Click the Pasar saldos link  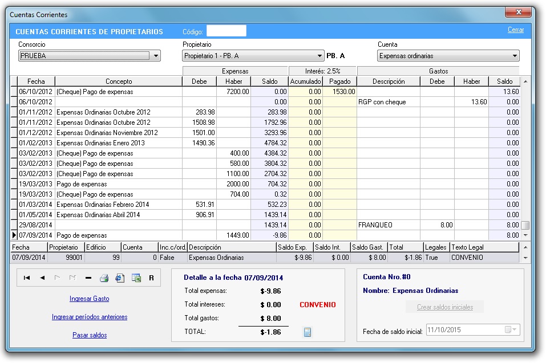pos(89,335)
